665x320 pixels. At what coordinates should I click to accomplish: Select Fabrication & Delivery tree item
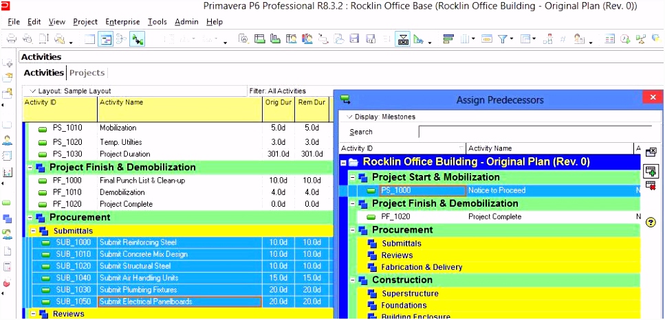click(x=422, y=268)
